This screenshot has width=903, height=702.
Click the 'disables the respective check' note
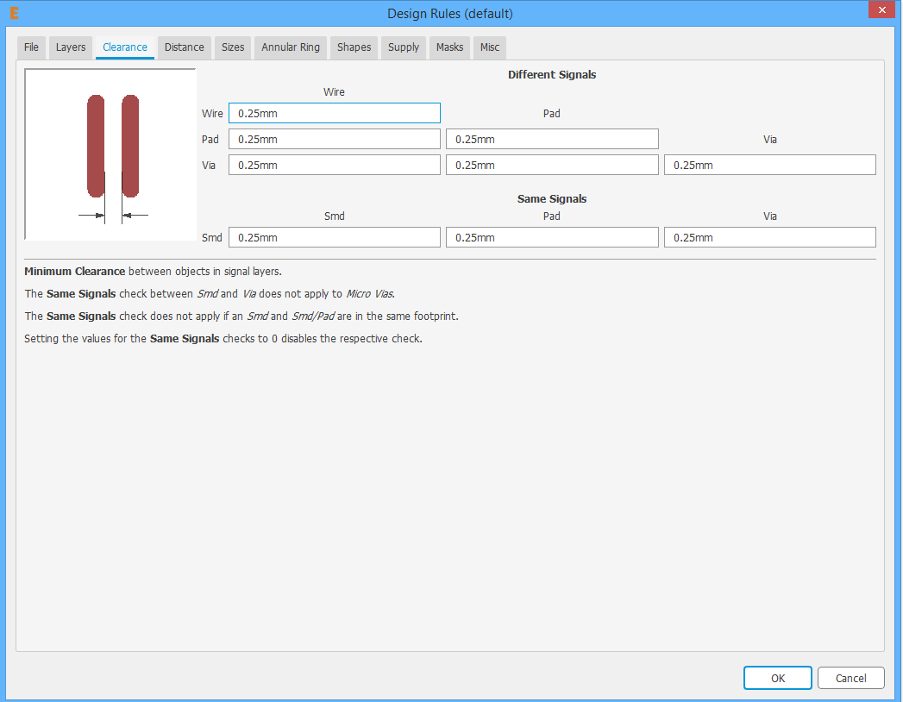[x=223, y=339]
